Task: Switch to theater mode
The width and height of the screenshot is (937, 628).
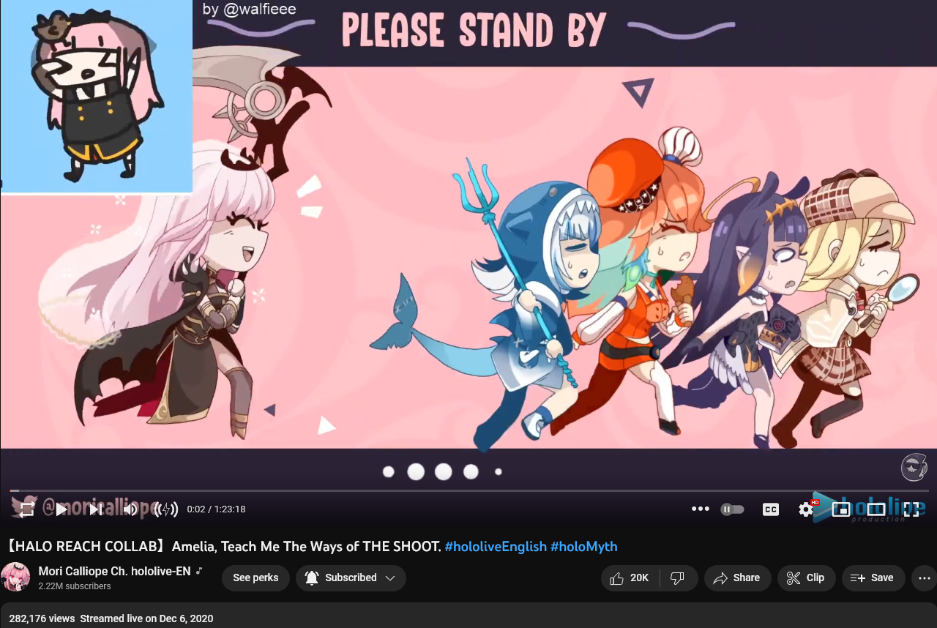Action: tap(876, 509)
